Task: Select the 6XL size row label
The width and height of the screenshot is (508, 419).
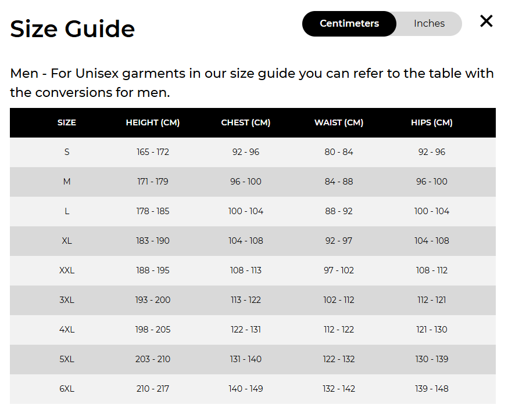Action: pos(67,389)
